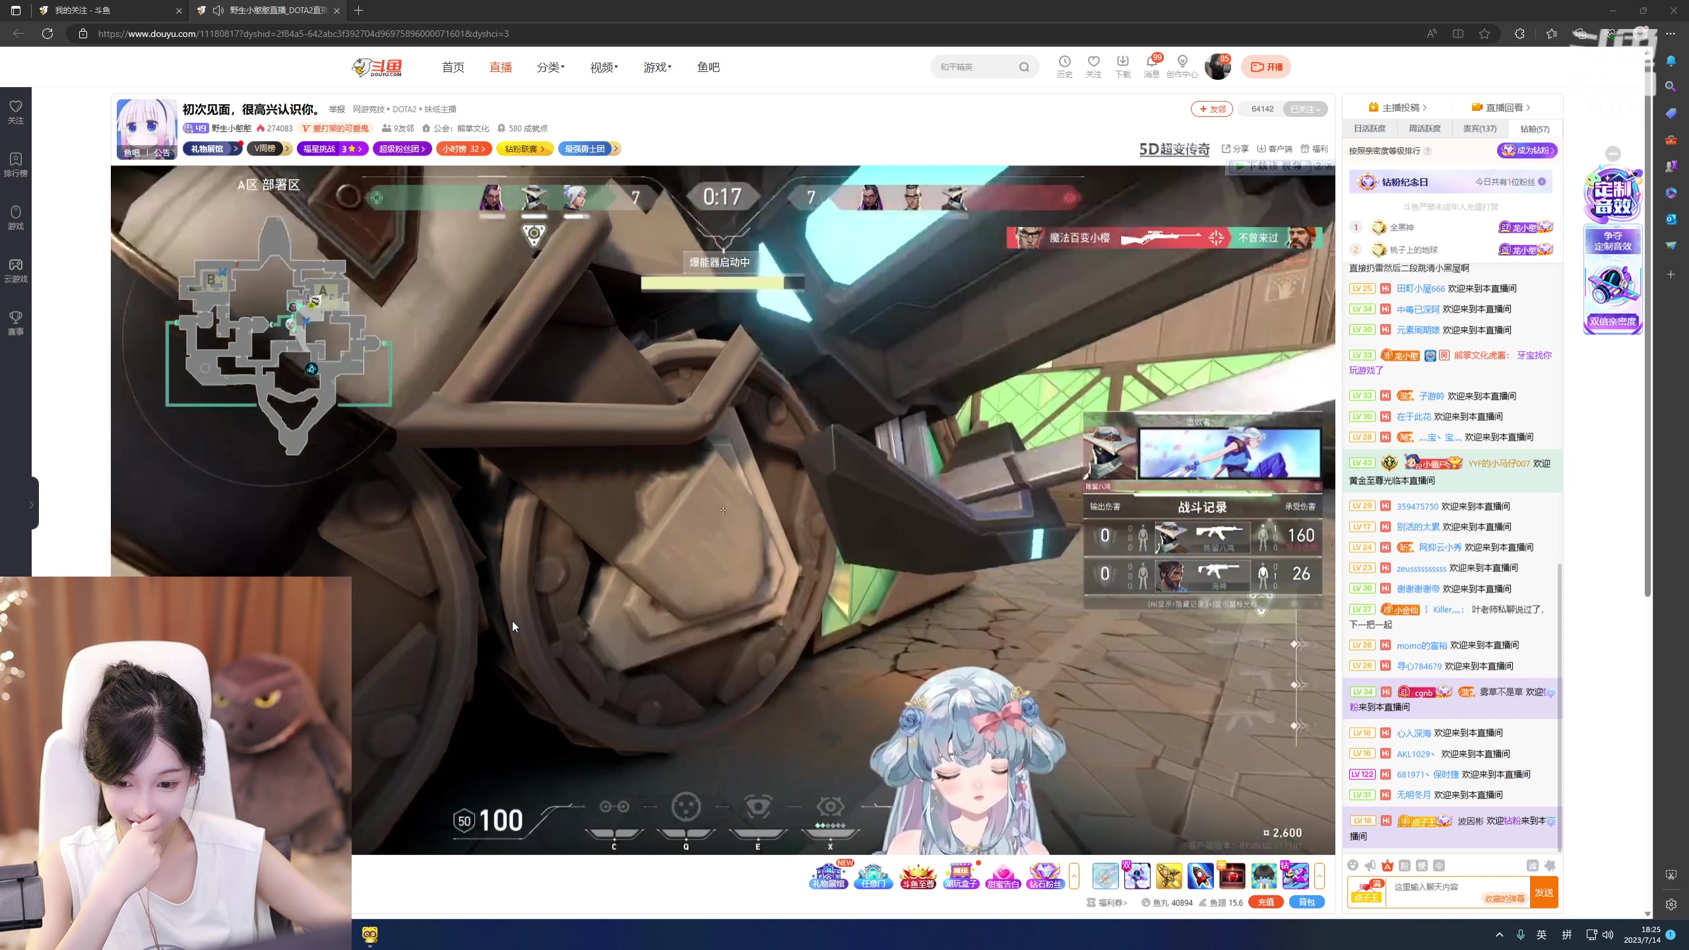Click the 发送 send button
The image size is (1689, 950).
pos(1544,893)
